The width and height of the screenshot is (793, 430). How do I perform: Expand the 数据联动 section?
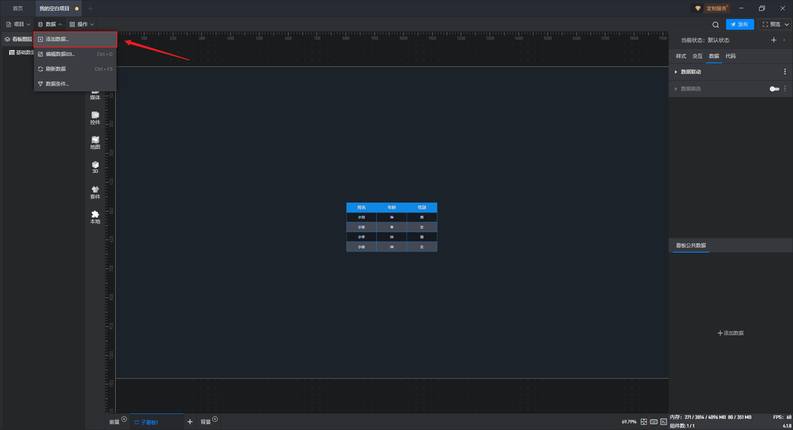point(676,72)
